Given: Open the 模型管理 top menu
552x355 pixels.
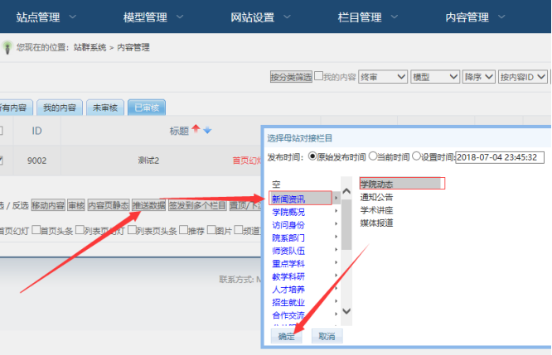Looking at the screenshot, I should click(x=155, y=17).
